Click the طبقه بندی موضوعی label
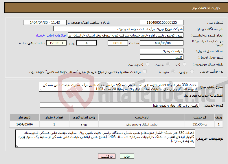The height and width of the screenshot is (164, 228). (208, 64)
